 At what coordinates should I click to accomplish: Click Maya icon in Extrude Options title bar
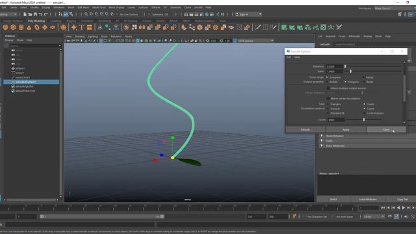tap(288, 51)
